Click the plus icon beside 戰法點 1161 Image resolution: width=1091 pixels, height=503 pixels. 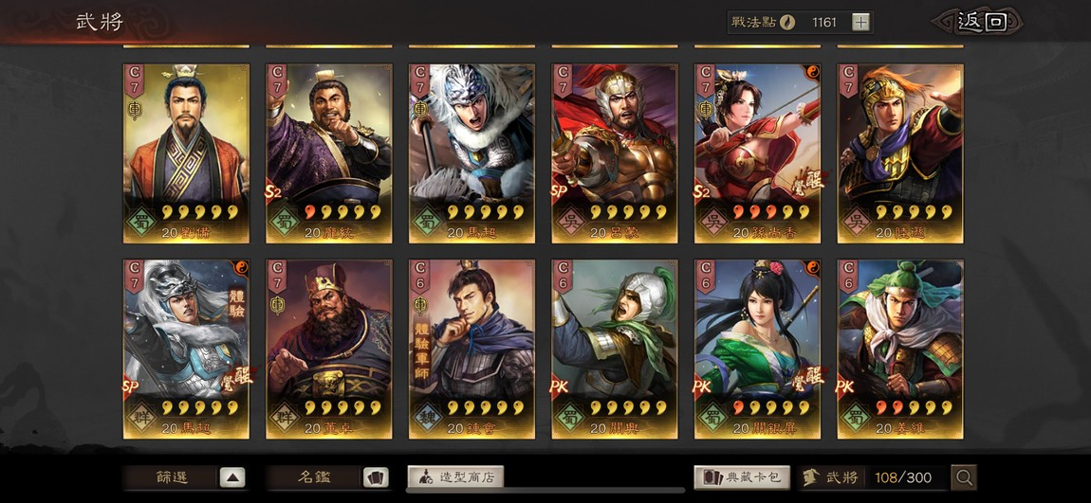(860, 22)
